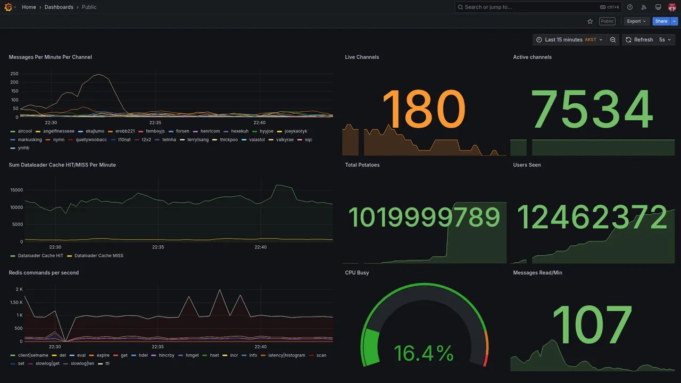681x383 pixels.
Task: Click the Total Potatoes panel title
Action: click(x=362, y=165)
